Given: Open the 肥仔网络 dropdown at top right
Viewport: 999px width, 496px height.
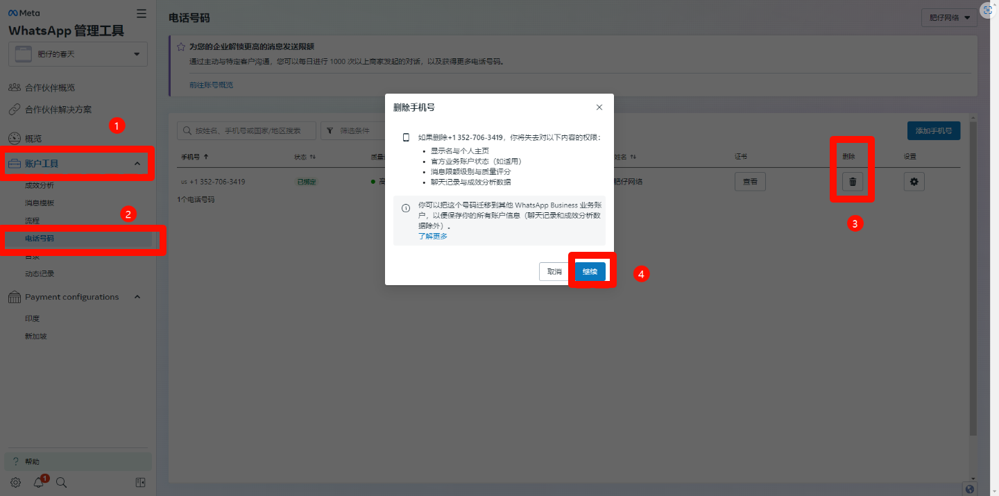Looking at the screenshot, I should coord(949,18).
